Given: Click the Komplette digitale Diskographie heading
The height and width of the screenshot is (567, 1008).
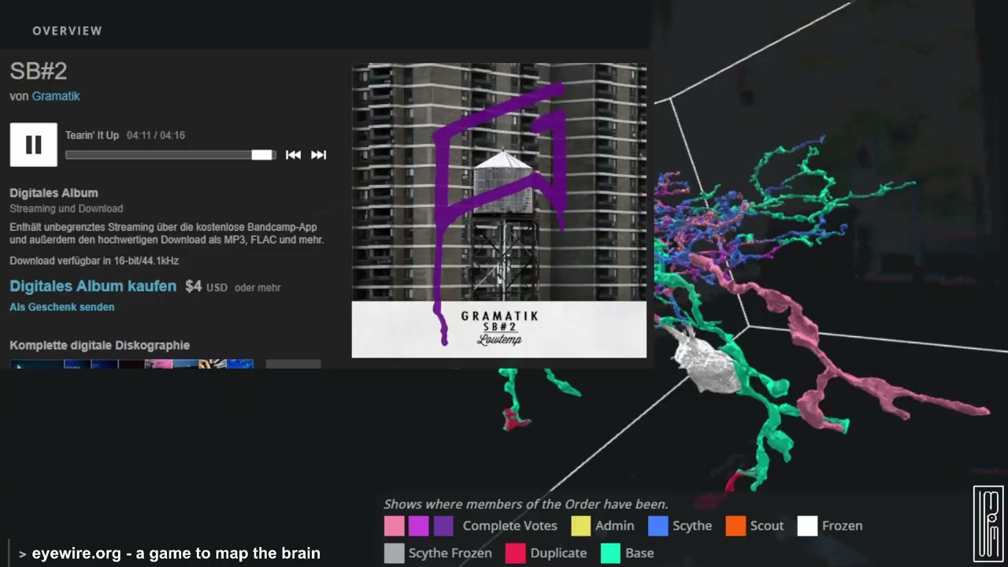Looking at the screenshot, I should (x=99, y=345).
